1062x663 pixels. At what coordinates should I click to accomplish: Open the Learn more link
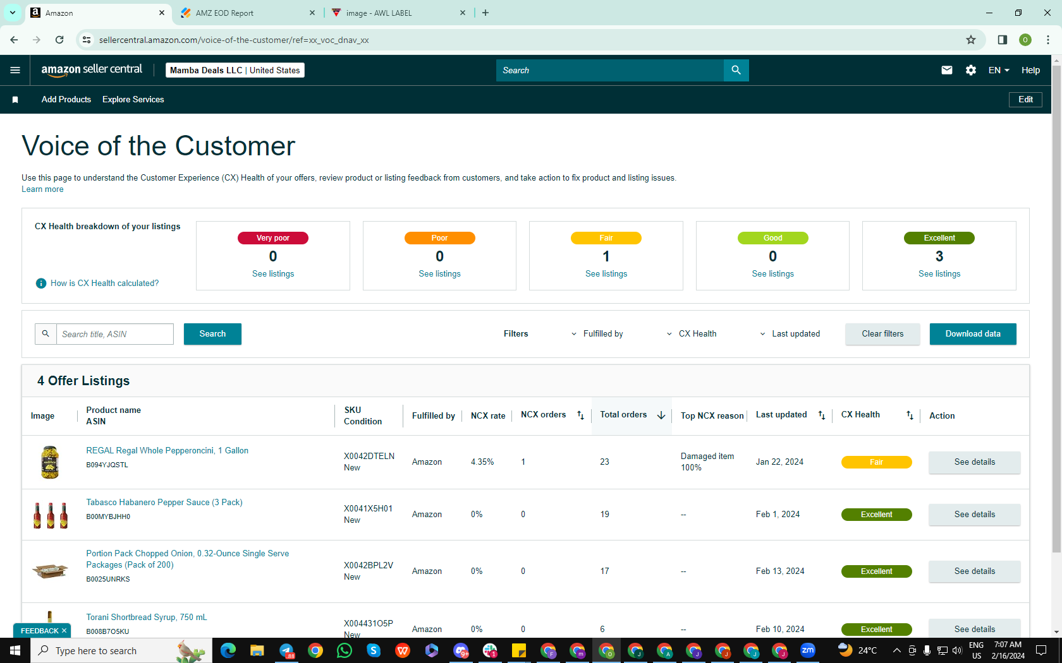coord(42,189)
